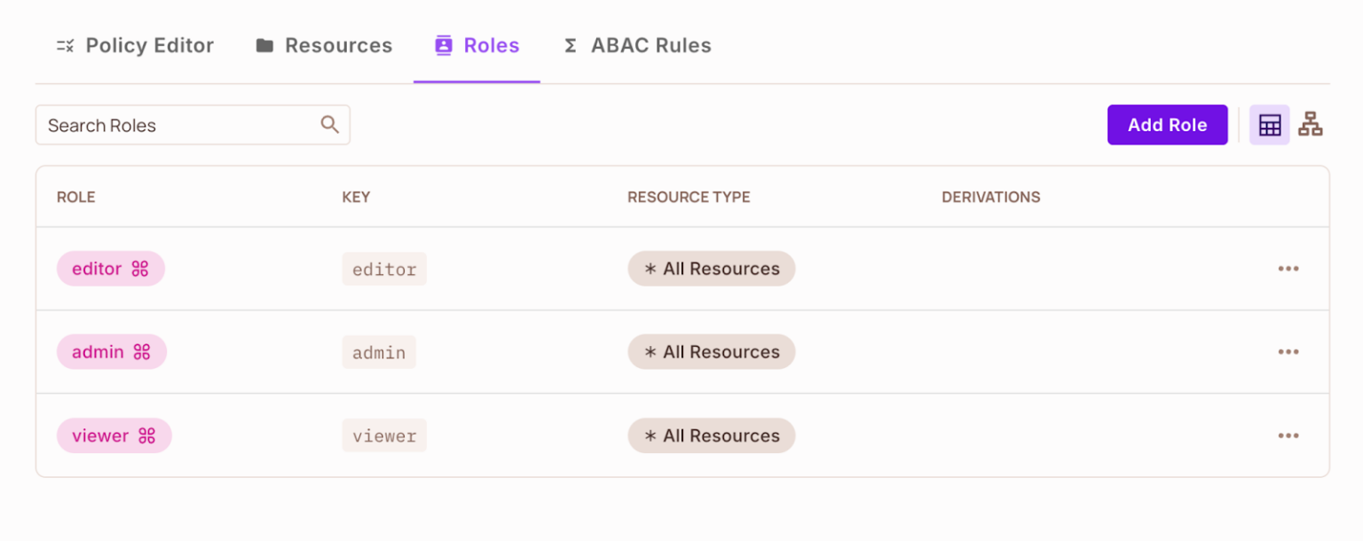Switch to the Resources tab

(336, 44)
